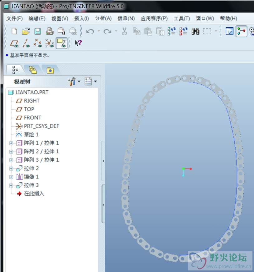This screenshot has width=254, height=272.
Task: Select the 在此插入 insert marker
Action: pos(34,194)
